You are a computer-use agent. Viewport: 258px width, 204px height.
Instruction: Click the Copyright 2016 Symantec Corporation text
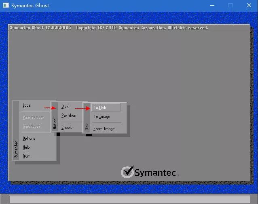(142, 27)
